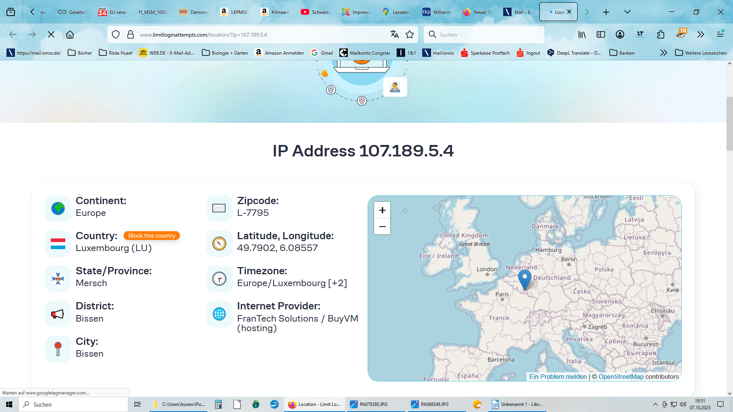Click the Block this country button
The image size is (733, 412).
click(152, 236)
